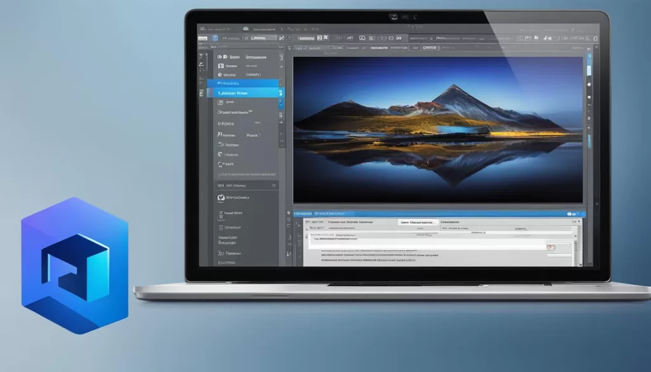Toggle the icon at end of highlighted blue row
The width and height of the screenshot is (651, 372).
(x=280, y=93)
